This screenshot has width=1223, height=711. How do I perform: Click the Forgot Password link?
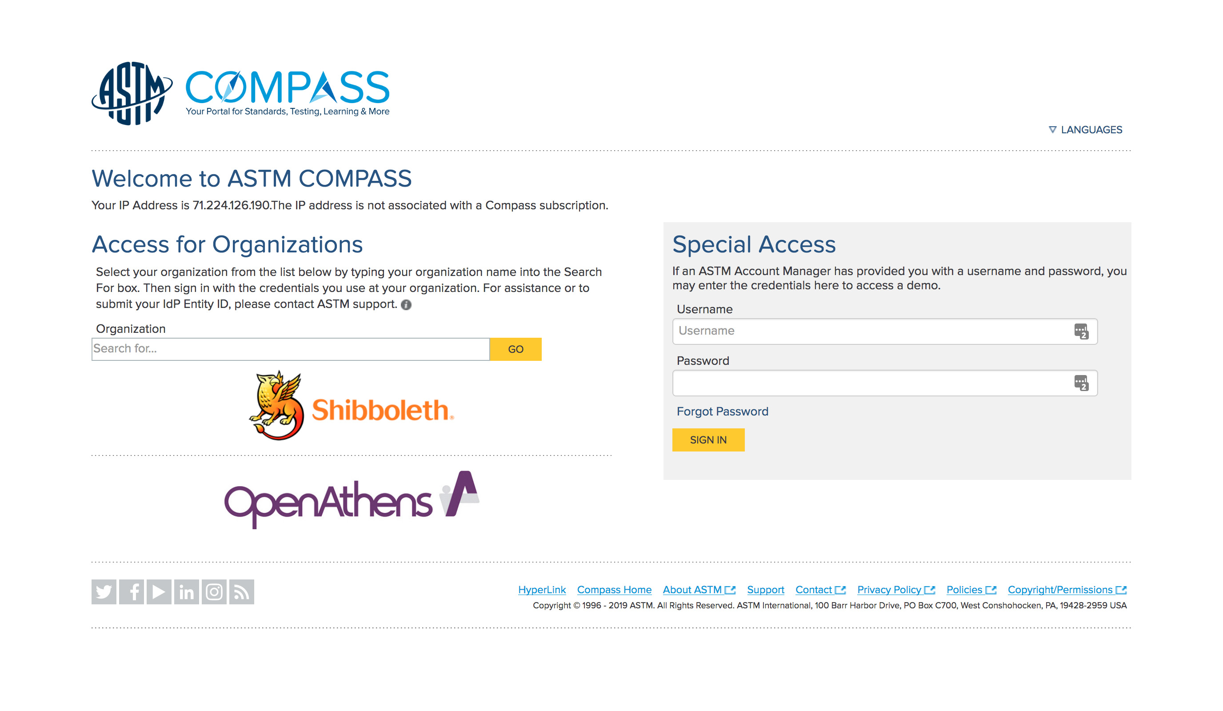(722, 411)
